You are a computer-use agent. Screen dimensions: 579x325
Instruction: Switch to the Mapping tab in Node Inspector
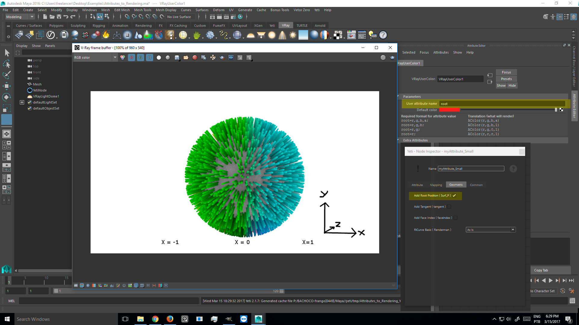(x=436, y=185)
